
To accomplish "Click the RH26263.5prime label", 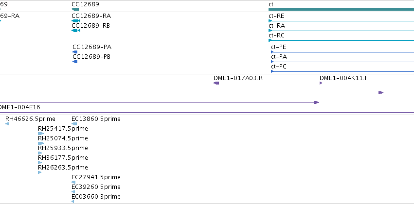I will (x=63, y=168).
